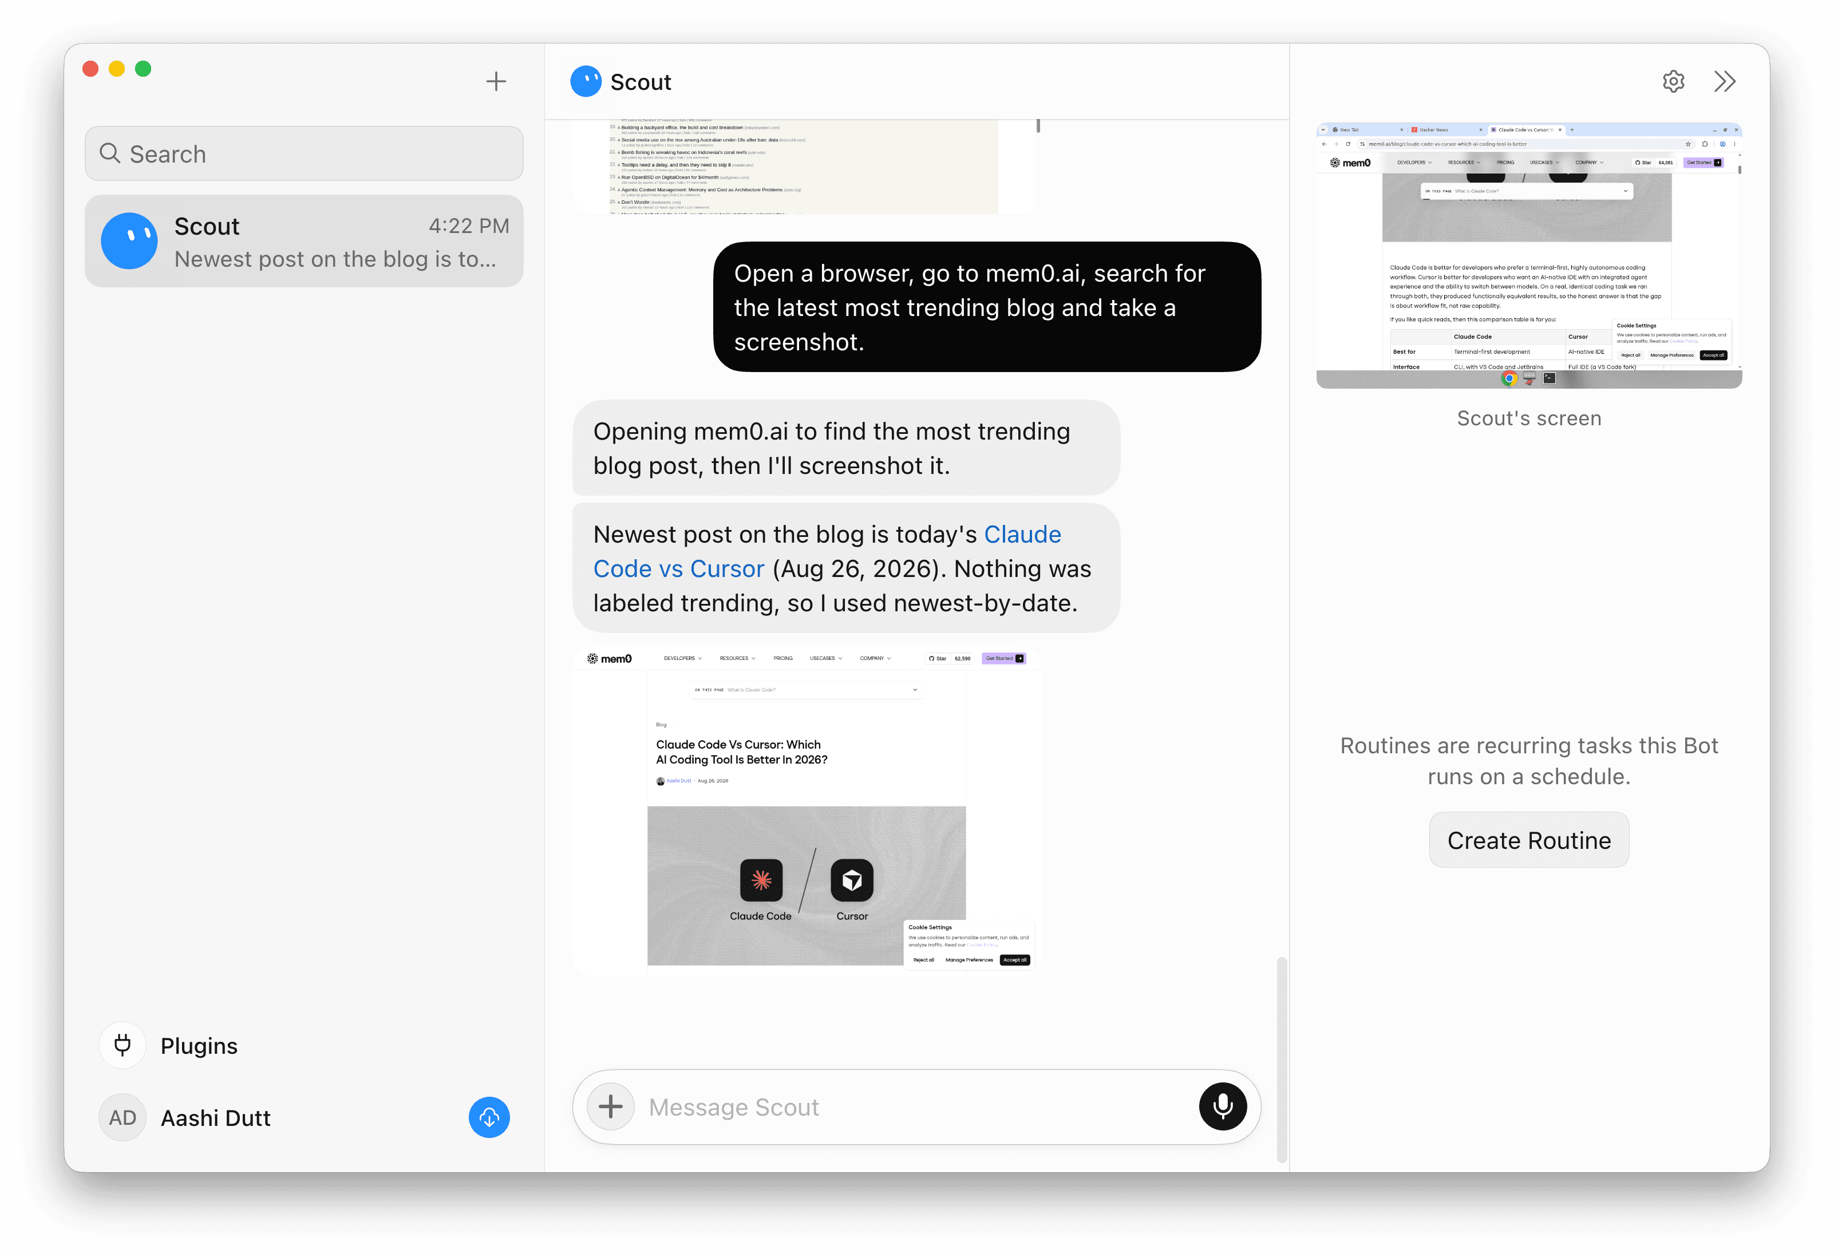Click the 'Routines are recurring tasks' description

(1528, 761)
